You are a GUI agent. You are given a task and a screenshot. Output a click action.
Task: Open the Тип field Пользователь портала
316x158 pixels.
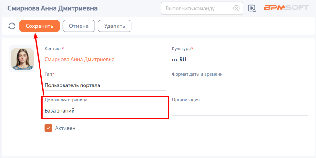(105, 85)
